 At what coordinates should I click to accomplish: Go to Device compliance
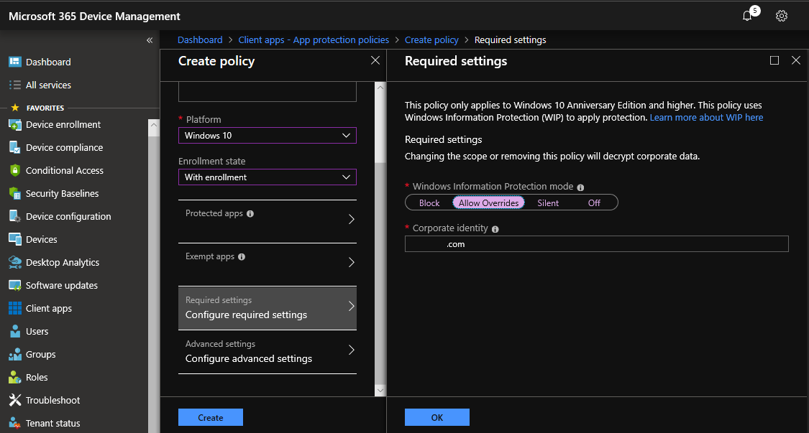tap(65, 147)
